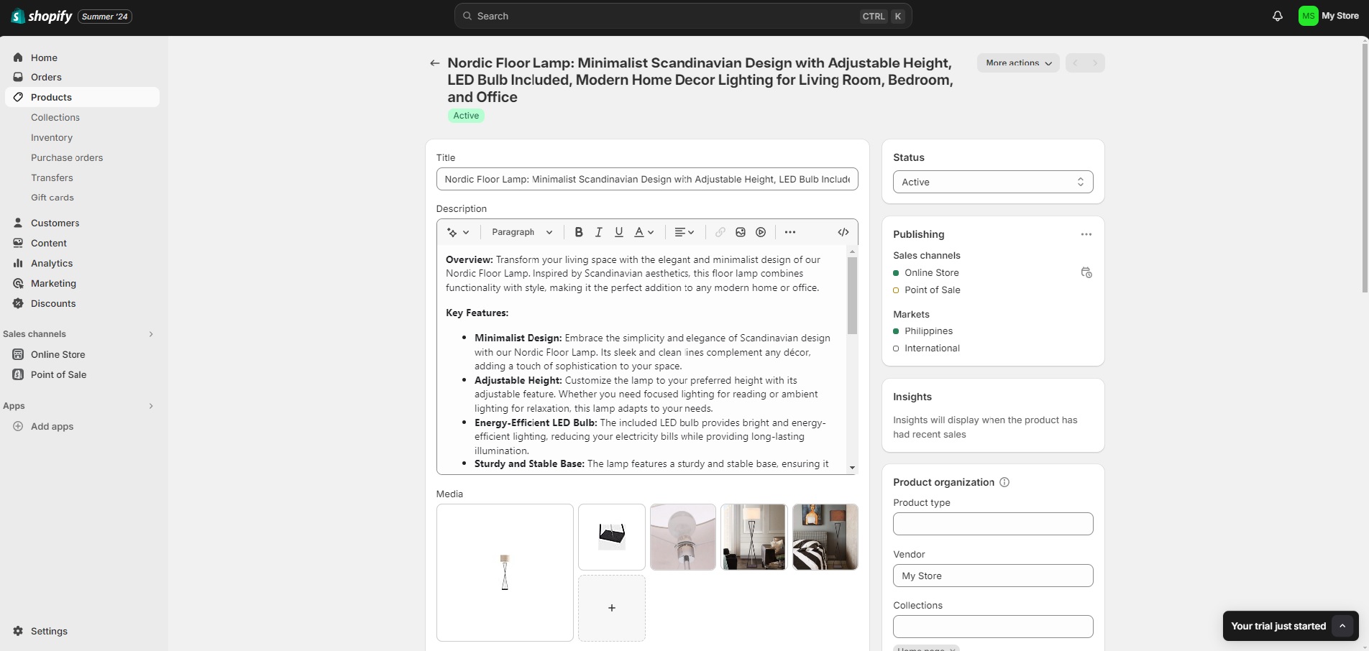Open text alignment dropdown
The image size is (1369, 651).
point(684,232)
